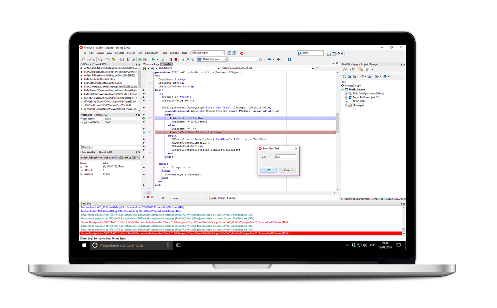
Task: Click the envelope icon near Search
Action: point(329,54)
